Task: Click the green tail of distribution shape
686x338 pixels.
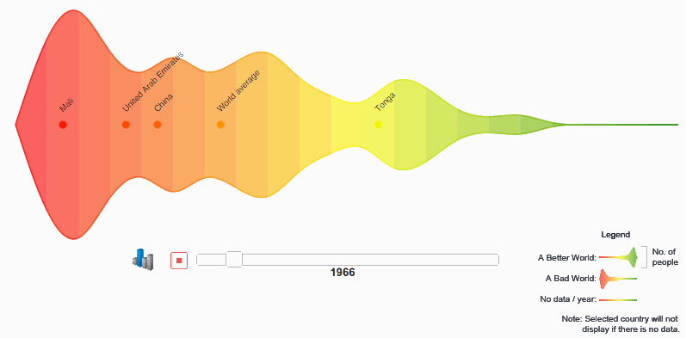Action: (621, 125)
